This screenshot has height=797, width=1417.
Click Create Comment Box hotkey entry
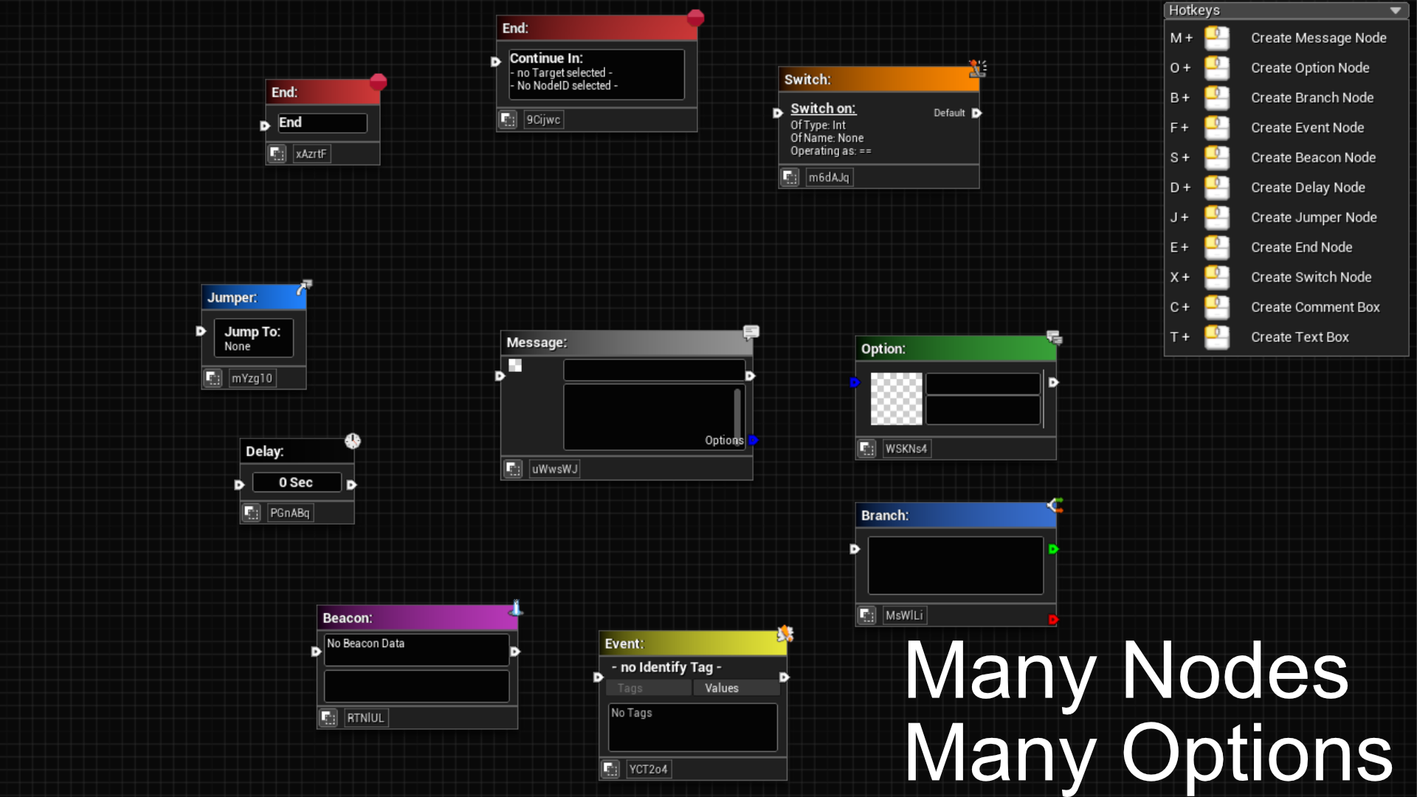click(x=1314, y=307)
